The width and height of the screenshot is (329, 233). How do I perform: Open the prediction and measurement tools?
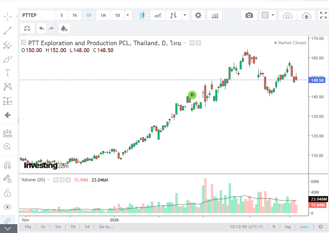(8, 101)
